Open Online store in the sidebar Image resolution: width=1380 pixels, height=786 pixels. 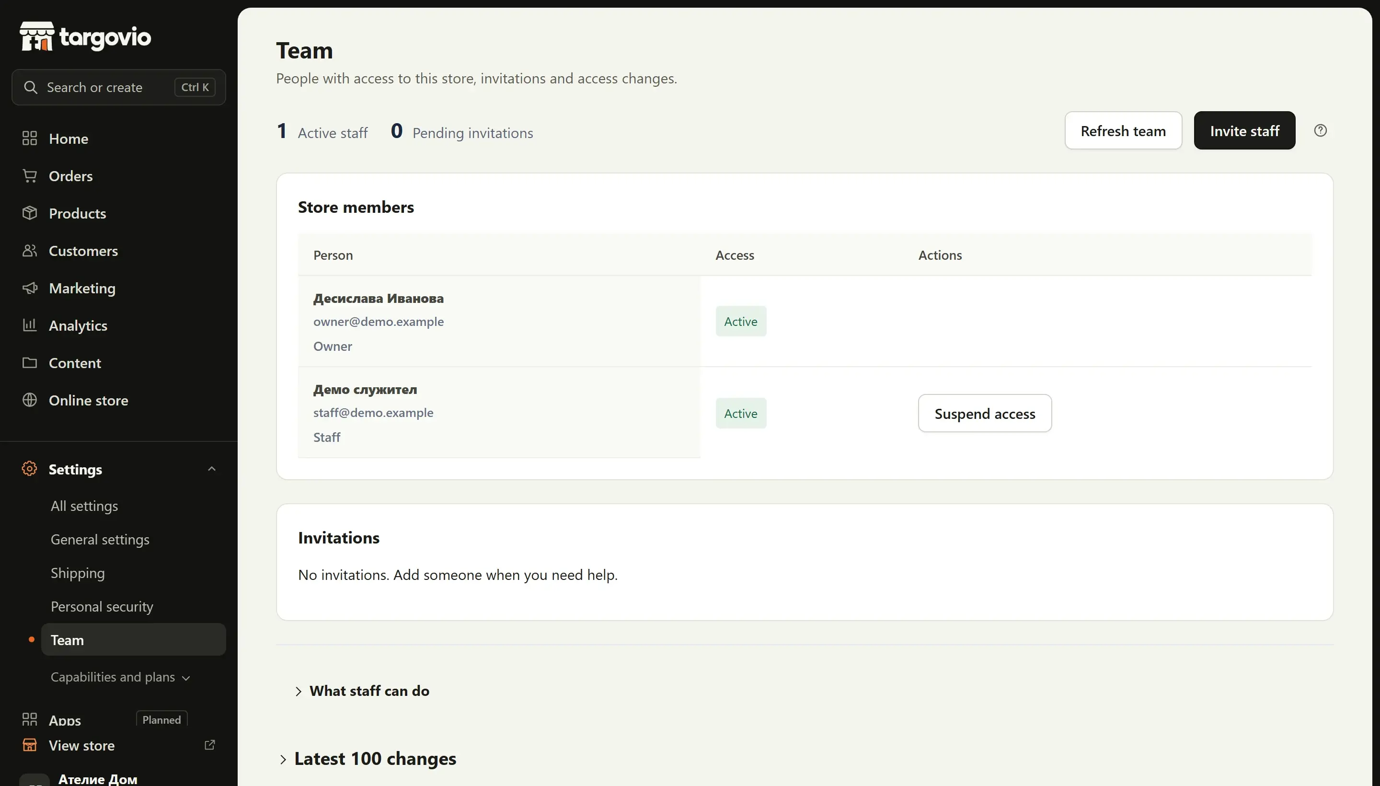(89, 400)
